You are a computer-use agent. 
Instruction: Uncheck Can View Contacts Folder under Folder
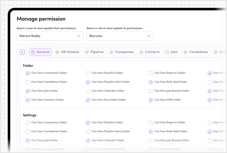28,100
